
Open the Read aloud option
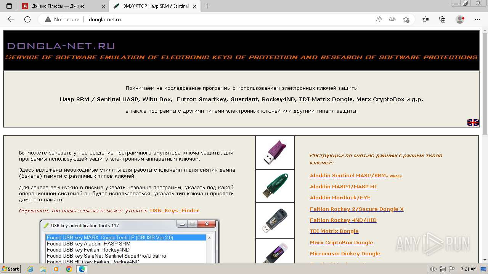(x=379, y=19)
